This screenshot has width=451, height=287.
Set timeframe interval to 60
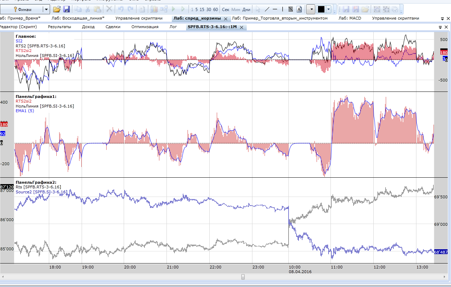[x=215, y=10]
